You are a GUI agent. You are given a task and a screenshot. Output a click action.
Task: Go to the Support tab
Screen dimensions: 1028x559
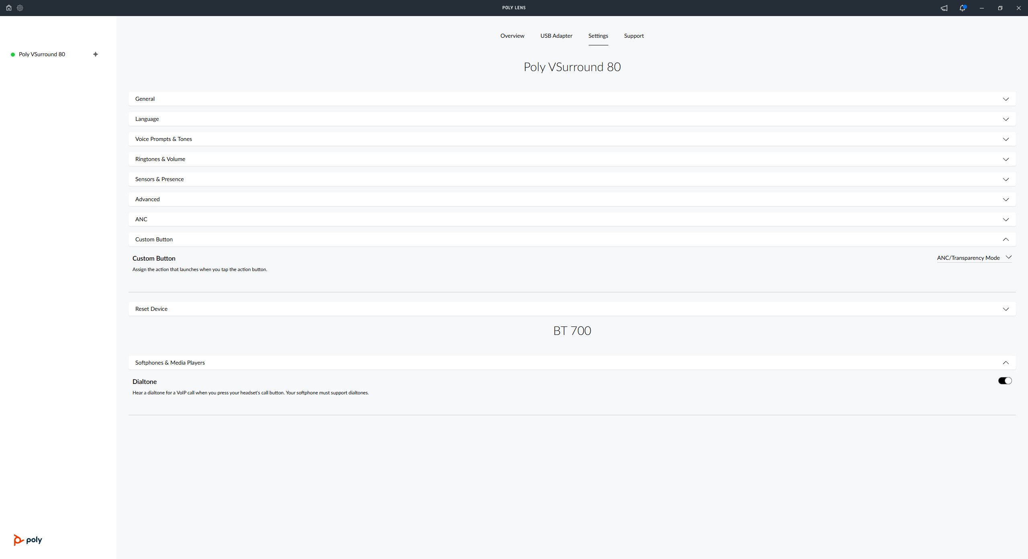(x=634, y=36)
